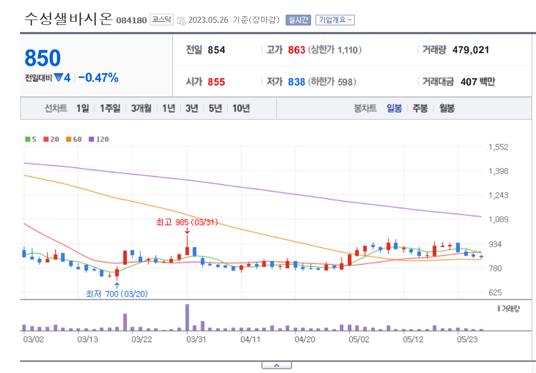The height and width of the screenshot is (373, 536).
Task: Click the 코스닥 market badge
Action: (x=162, y=20)
